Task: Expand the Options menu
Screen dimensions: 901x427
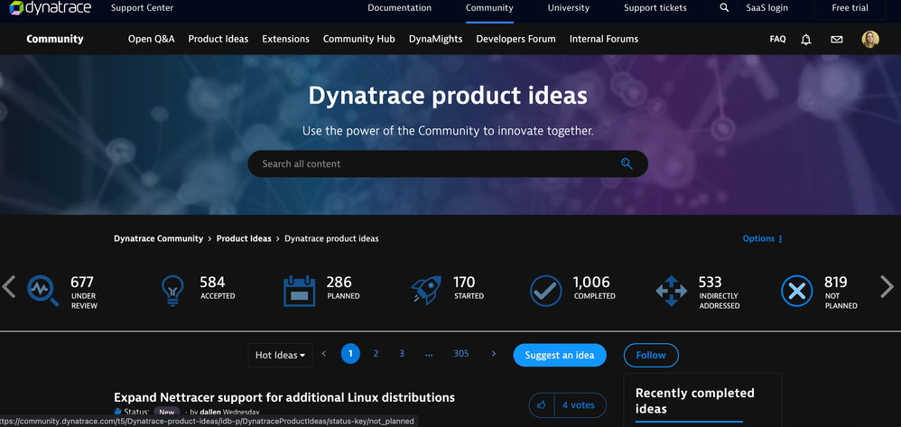Action: (x=763, y=239)
